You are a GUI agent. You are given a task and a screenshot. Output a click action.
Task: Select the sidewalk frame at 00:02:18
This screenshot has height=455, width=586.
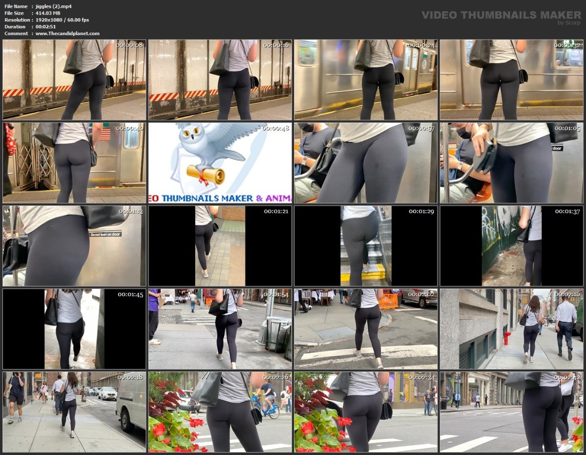pos(74,412)
